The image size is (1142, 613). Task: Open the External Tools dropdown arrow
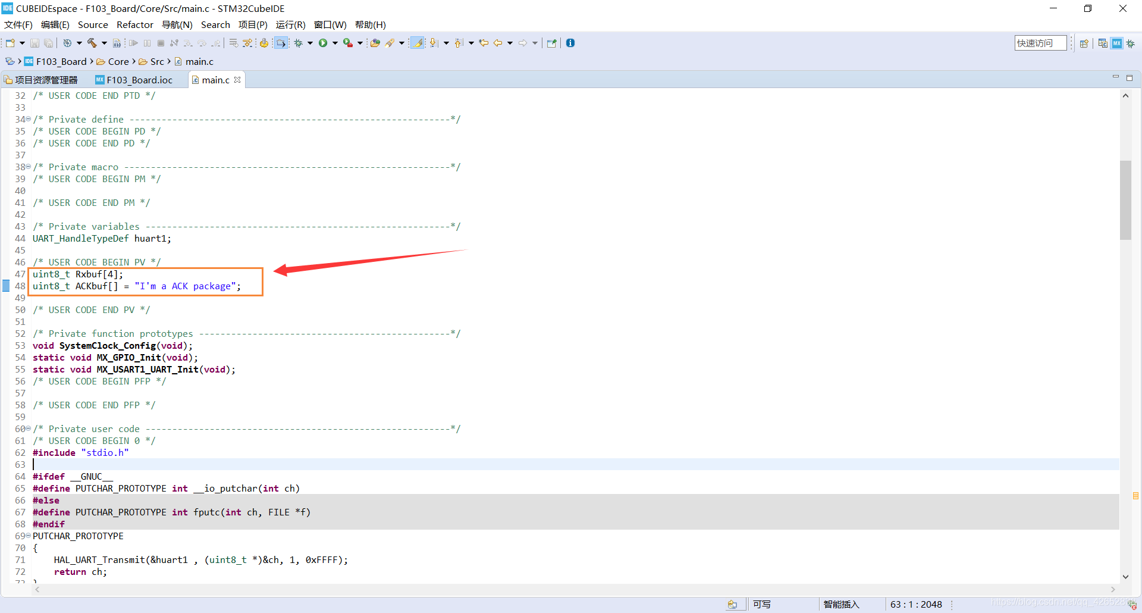[x=360, y=43]
